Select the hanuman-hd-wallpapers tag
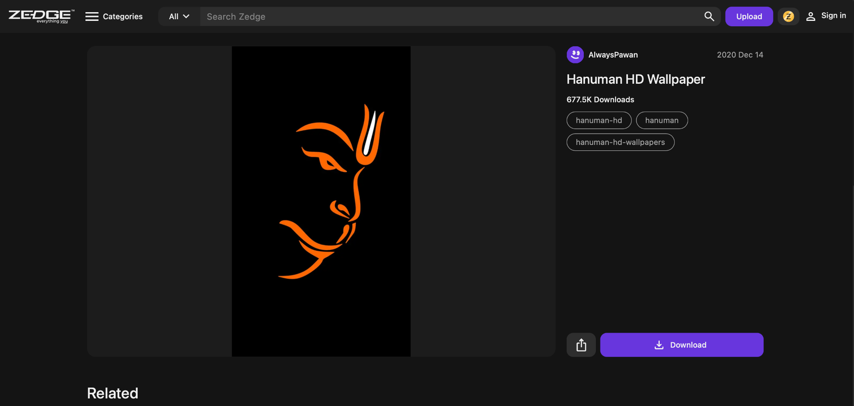The image size is (854, 406). click(620, 142)
